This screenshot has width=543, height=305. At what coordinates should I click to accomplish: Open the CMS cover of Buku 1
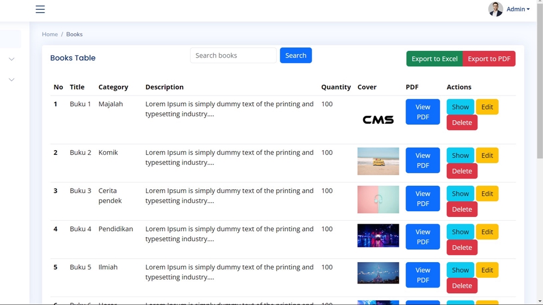tap(378, 120)
